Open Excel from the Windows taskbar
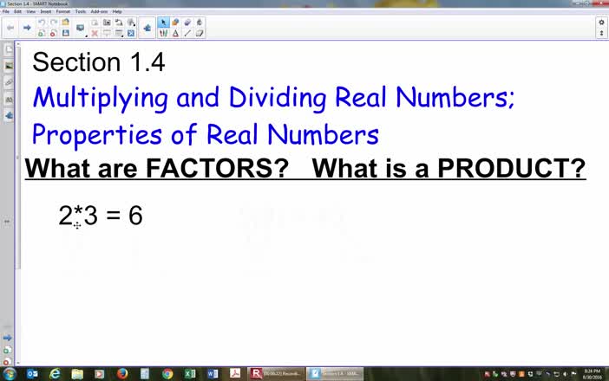 (x=190, y=373)
